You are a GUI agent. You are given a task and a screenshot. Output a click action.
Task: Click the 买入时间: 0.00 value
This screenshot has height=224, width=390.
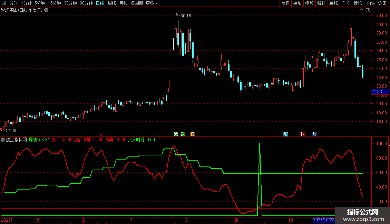tap(141, 140)
